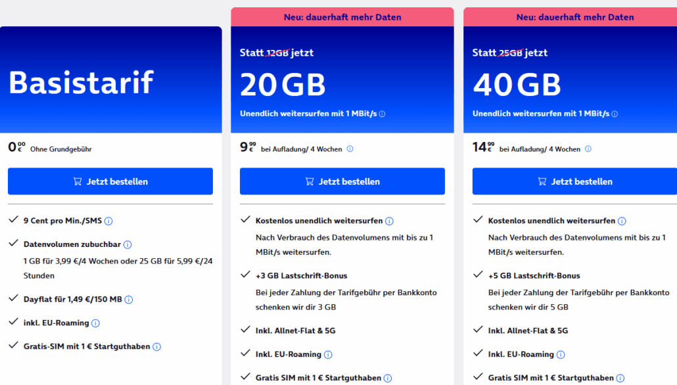Screen dimensions: 677x385
Task: Click the shopping cart icon on the Basistarif order button
Action: tap(78, 181)
